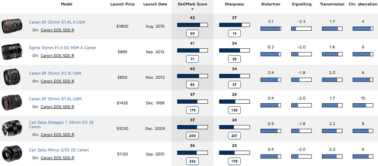Sort table by the Sharpness column
Viewport: 378px width, 166px height.
[234, 4]
